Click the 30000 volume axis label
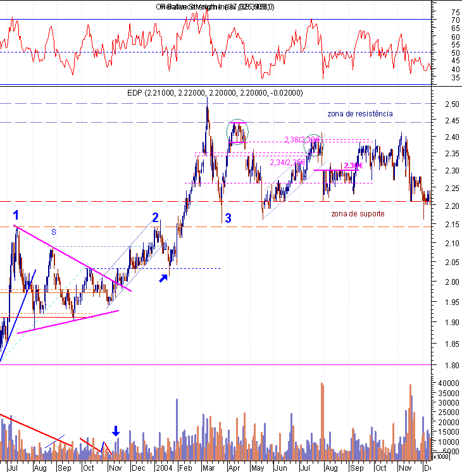The image size is (462, 472). pyautogui.click(x=449, y=403)
